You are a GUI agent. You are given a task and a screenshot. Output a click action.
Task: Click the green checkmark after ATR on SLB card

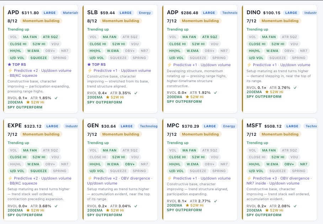(x=136, y=93)
